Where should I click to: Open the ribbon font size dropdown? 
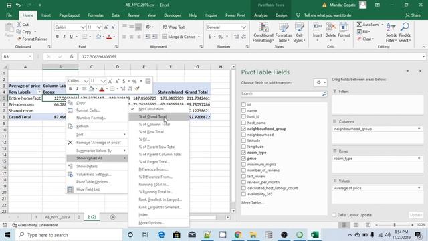click(99, 27)
